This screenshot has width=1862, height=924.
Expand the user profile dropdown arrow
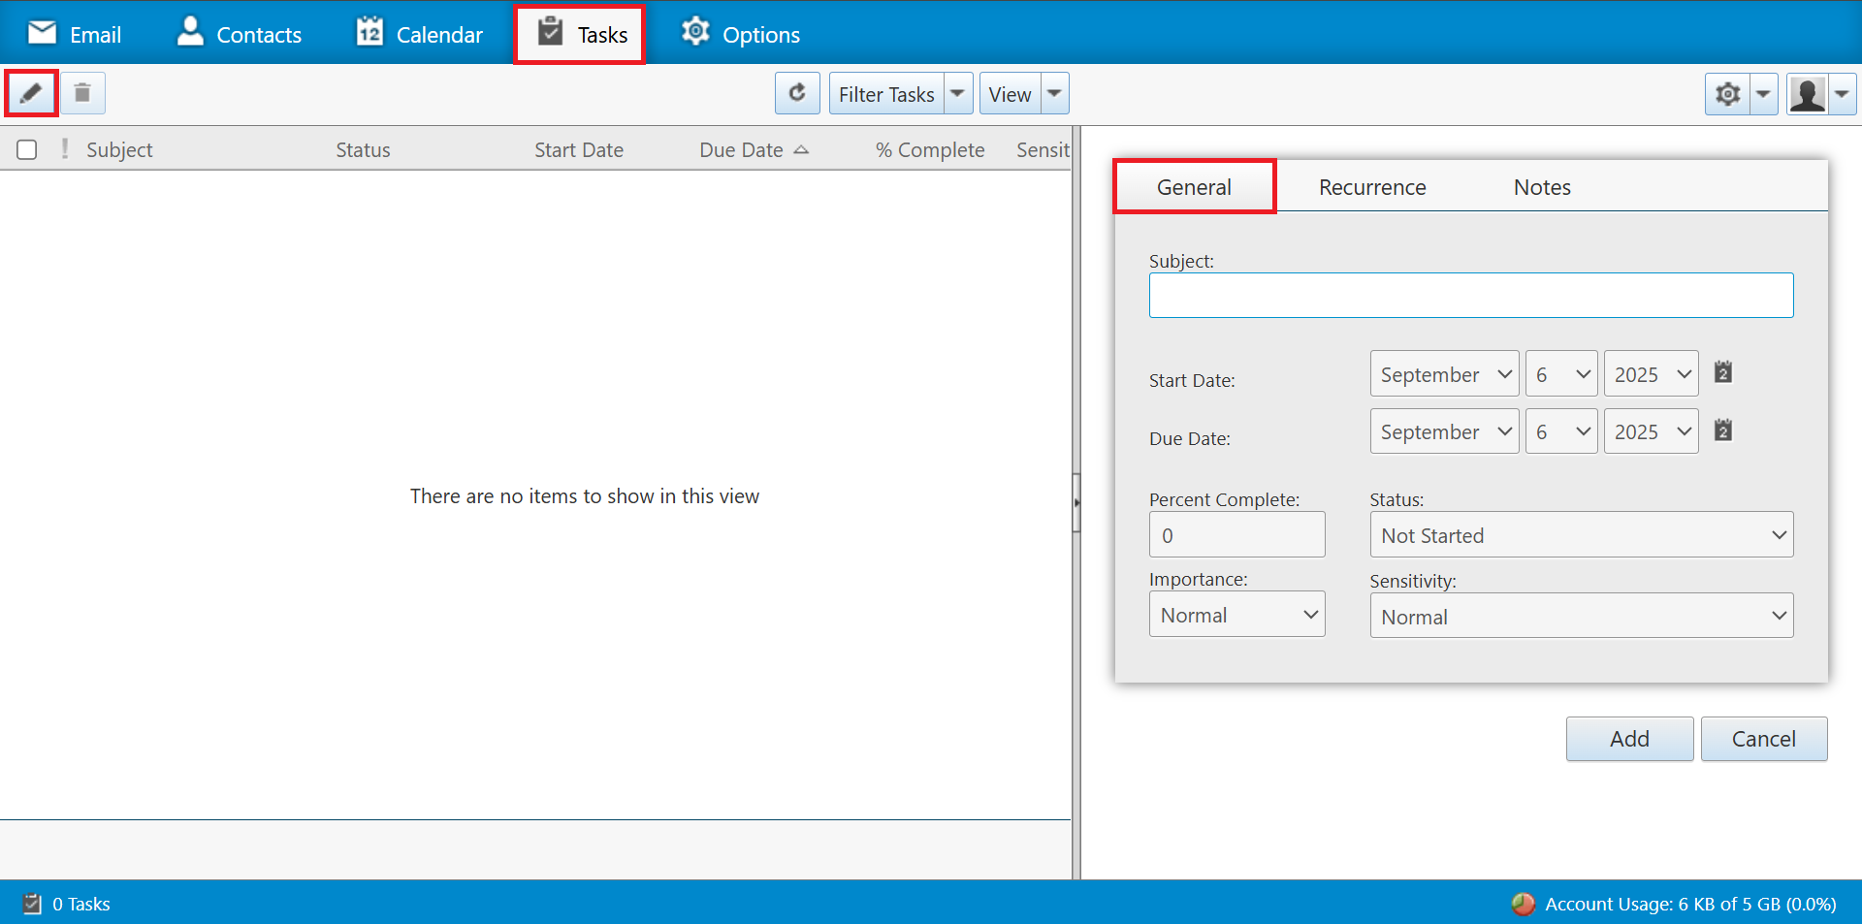click(x=1842, y=94)
